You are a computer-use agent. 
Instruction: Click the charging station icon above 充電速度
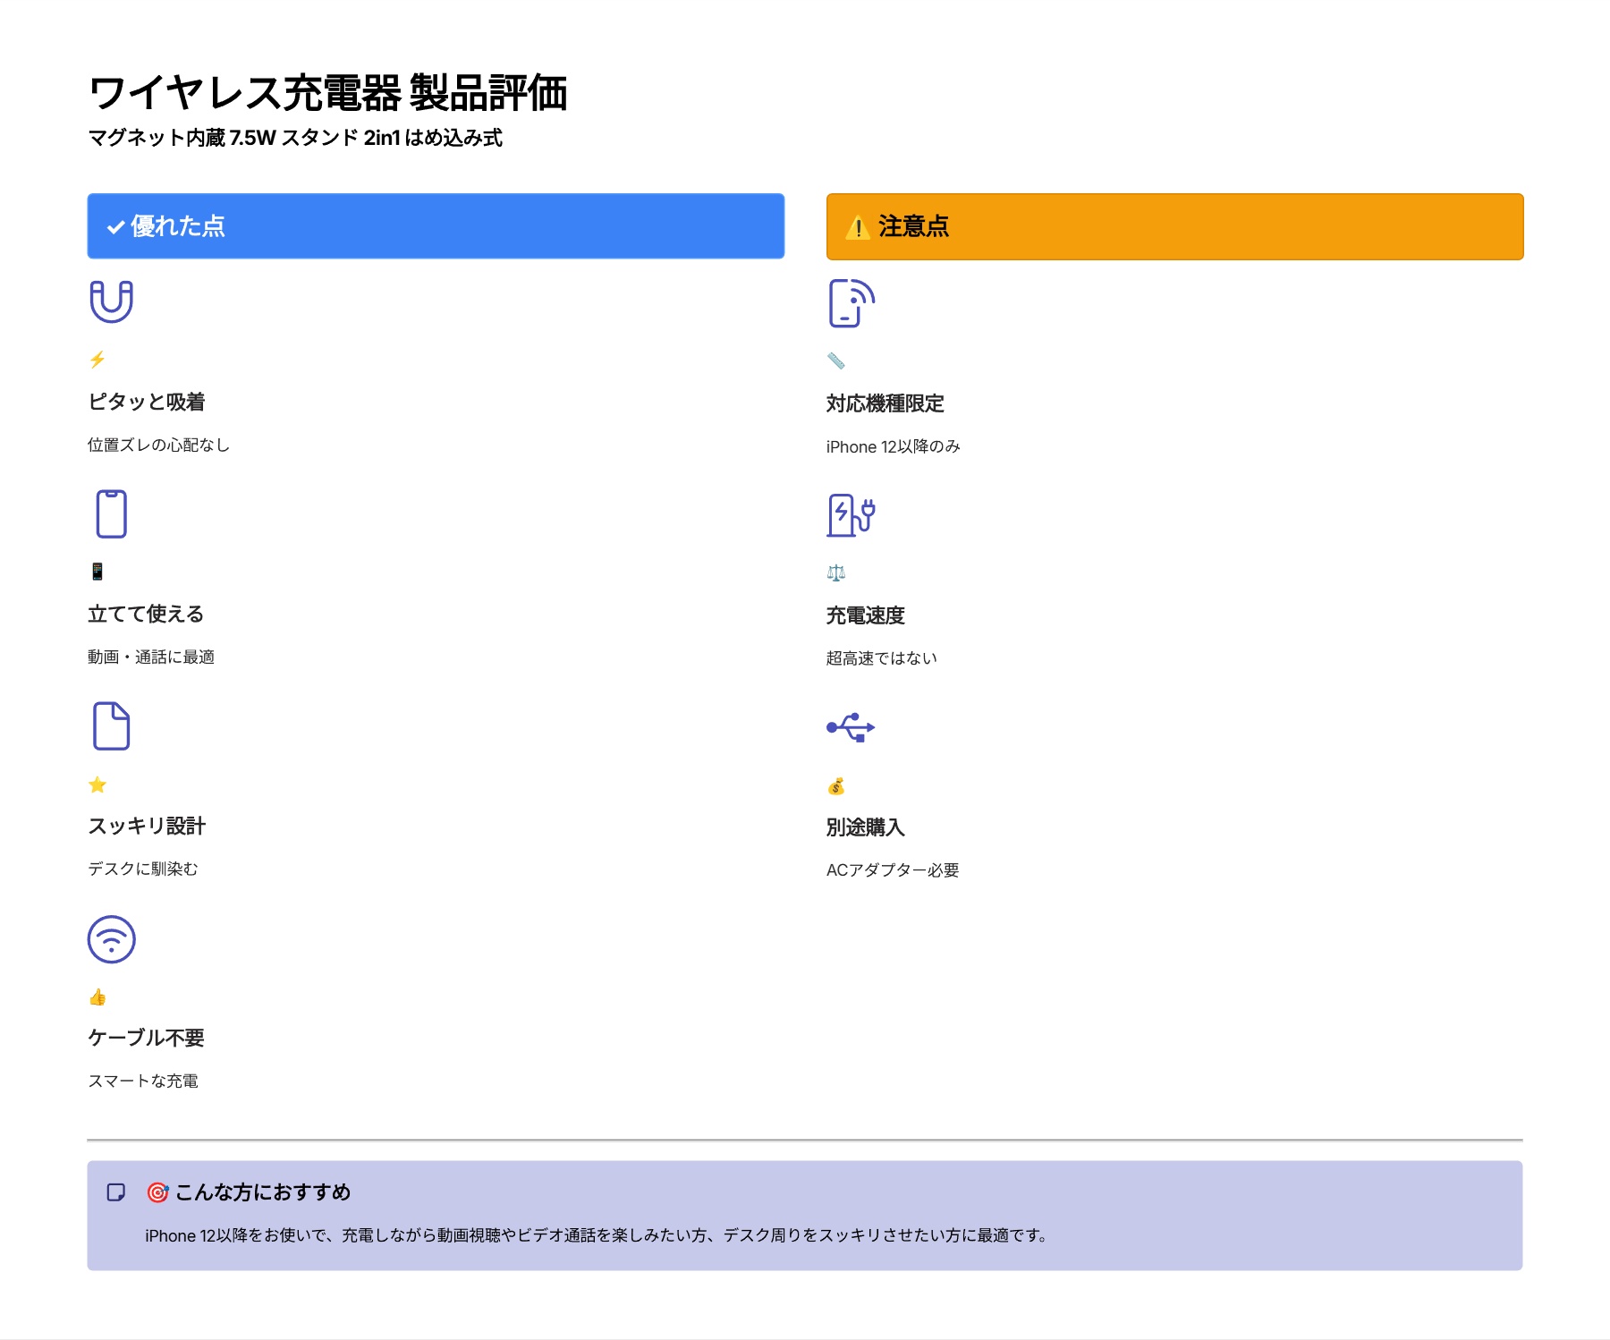pyautogui.click(x=851, y=514)
